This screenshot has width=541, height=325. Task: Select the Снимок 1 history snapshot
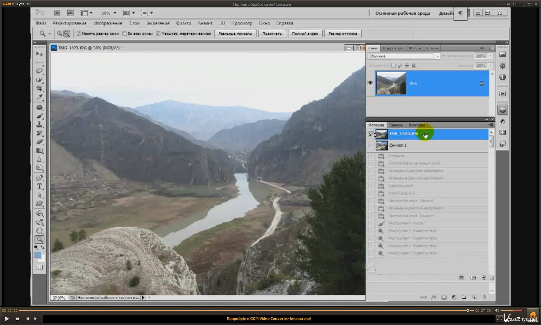point(398,145)
